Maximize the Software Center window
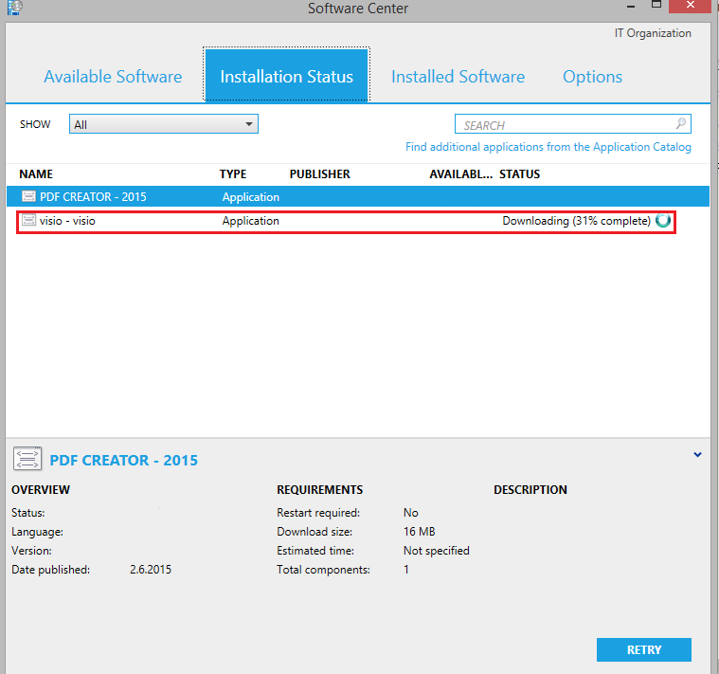The width and height of the screenshot is (719, 674). click(656, 5)
